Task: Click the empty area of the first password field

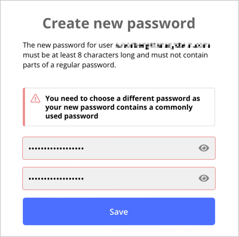Action: (x=139, y=148)
